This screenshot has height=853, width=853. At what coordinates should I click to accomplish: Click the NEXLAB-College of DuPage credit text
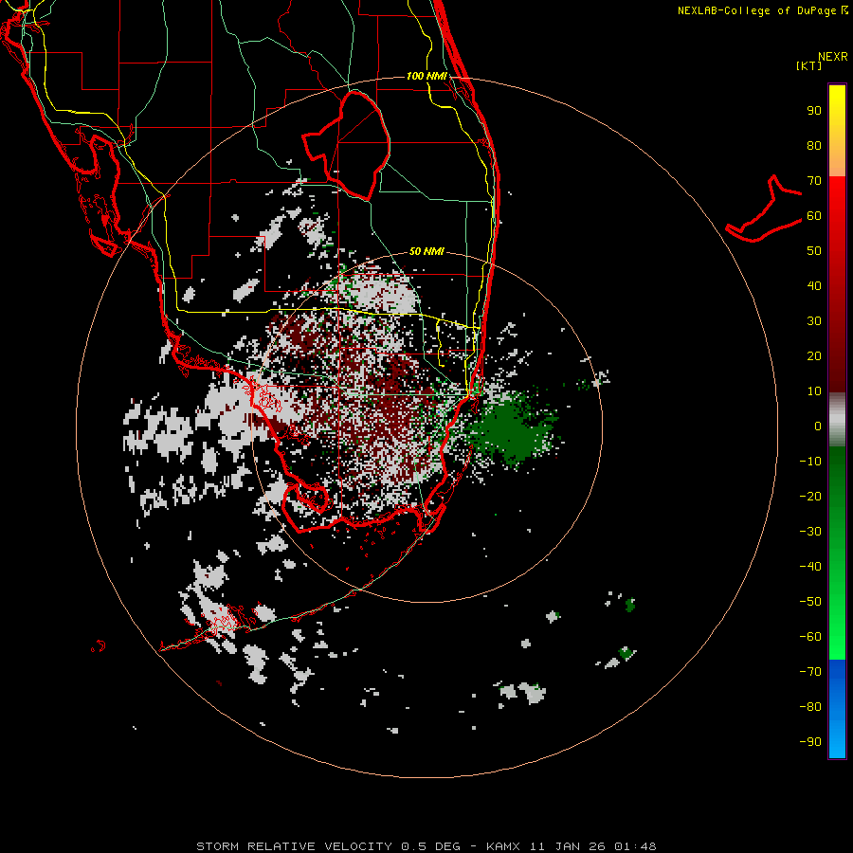coord(756,10)
